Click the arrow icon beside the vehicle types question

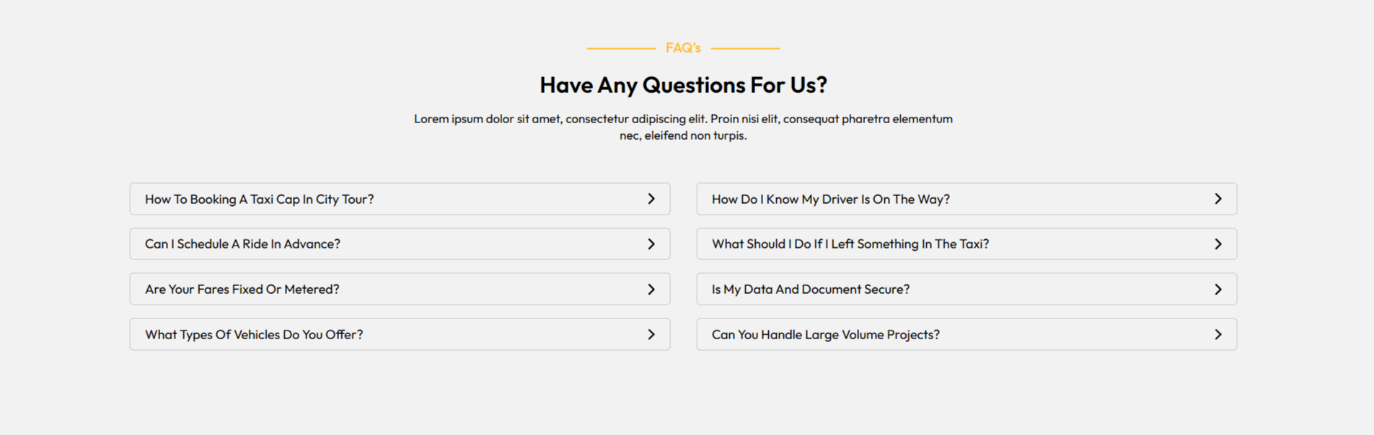pyautogui.click(x=651, y=335)
